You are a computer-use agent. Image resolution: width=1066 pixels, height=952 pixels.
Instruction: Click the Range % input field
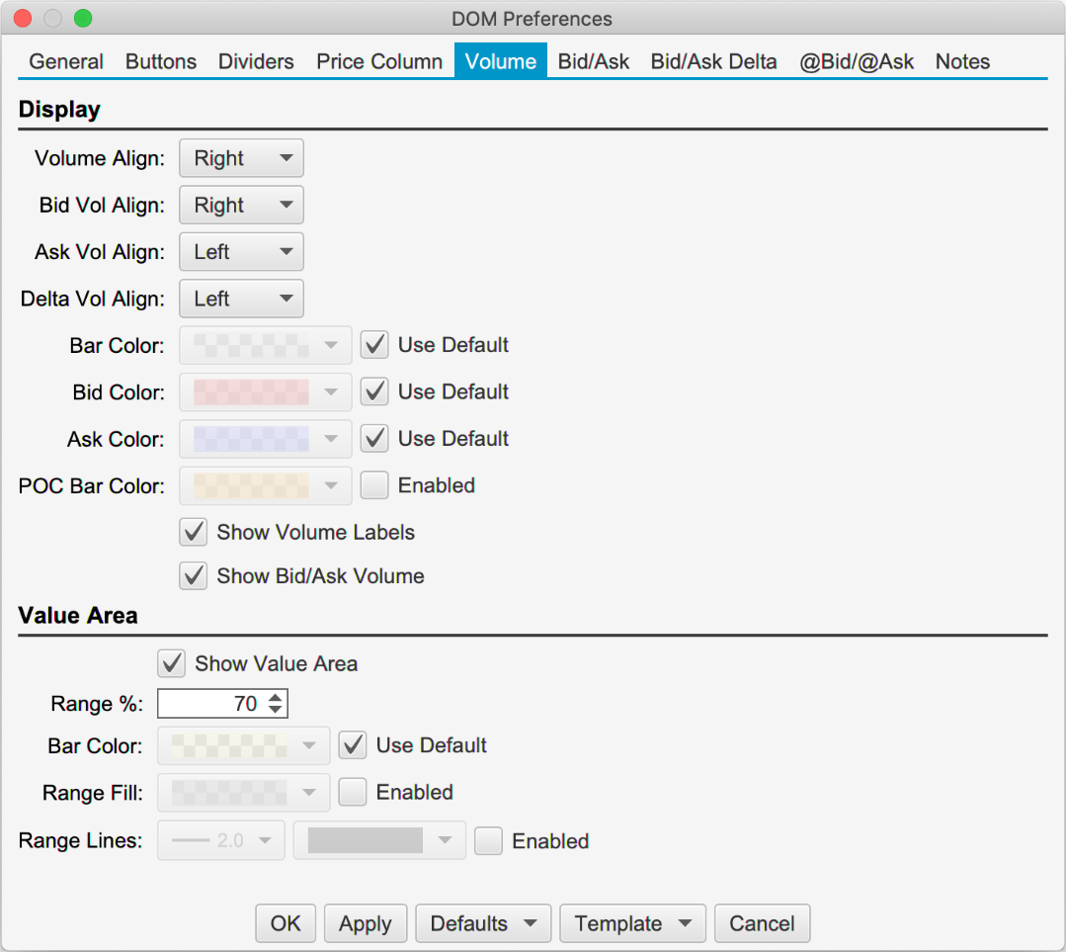tap(211, 704)
